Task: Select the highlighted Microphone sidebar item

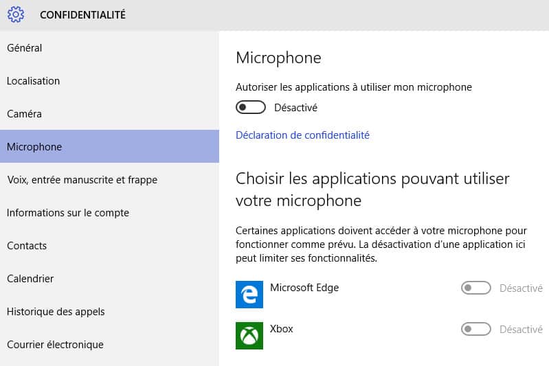Action: [x=109, y=147]
